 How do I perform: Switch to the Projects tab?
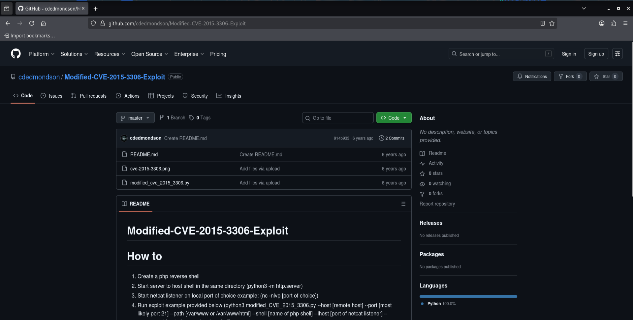161,96
